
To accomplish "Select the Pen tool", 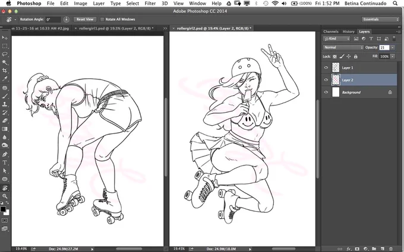I will click(5, 155).
